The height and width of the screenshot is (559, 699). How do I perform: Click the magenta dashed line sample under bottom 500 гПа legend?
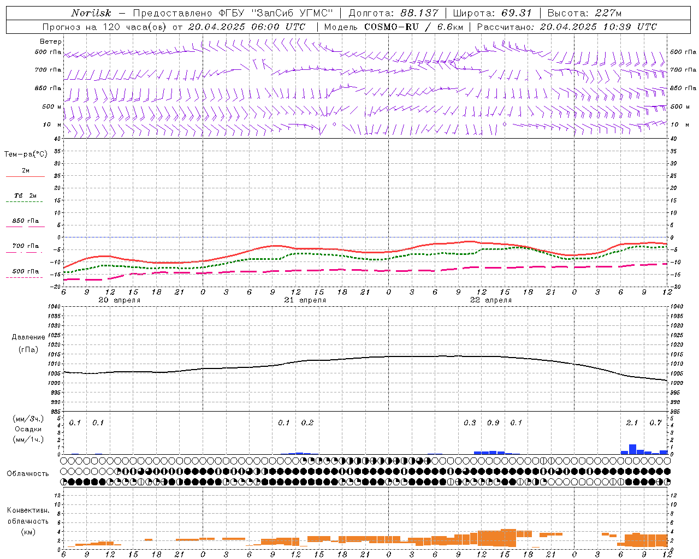click(25, 277)
